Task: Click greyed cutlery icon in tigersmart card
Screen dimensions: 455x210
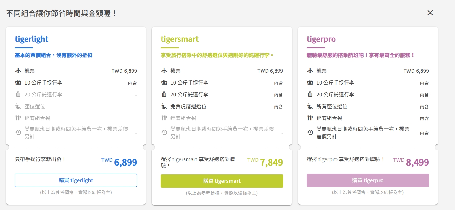Action: pyautogui.click(x=164, y=118)
